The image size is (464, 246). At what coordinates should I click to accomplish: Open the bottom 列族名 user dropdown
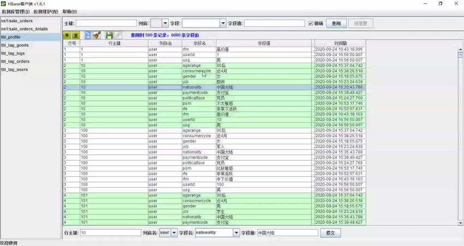tap(174, 232)
